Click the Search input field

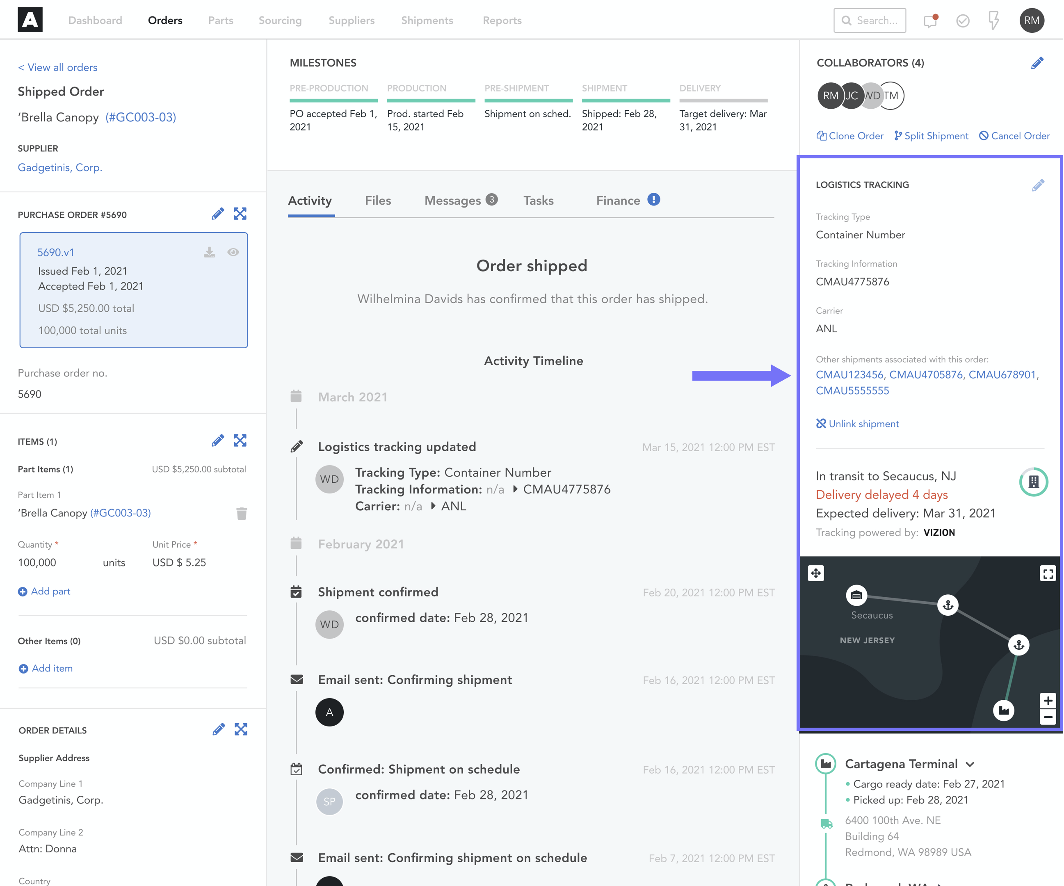coord(870,20)
